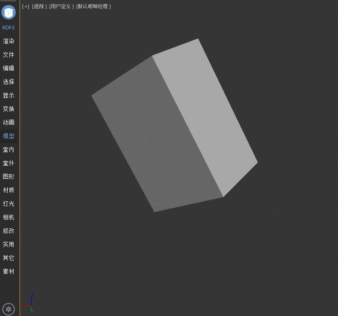Open the 变换 menu in sidebar
Viewport: 338px width, 316px height.
pos(9,109)
